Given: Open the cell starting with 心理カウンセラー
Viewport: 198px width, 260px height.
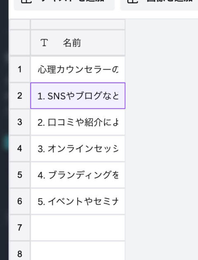Looking at the screenshot, I should pos(78,69).
